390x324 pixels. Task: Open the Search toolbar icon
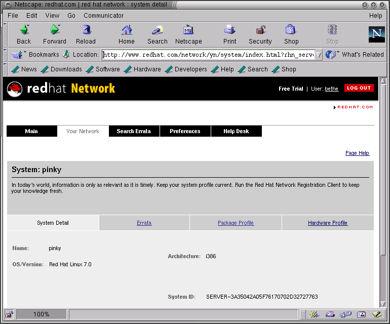point(157,30)
